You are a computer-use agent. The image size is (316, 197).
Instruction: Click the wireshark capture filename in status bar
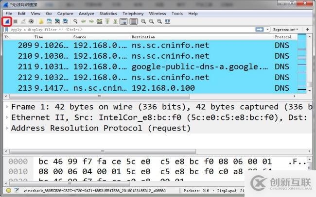pyautogui.click(x=94, y=191)
